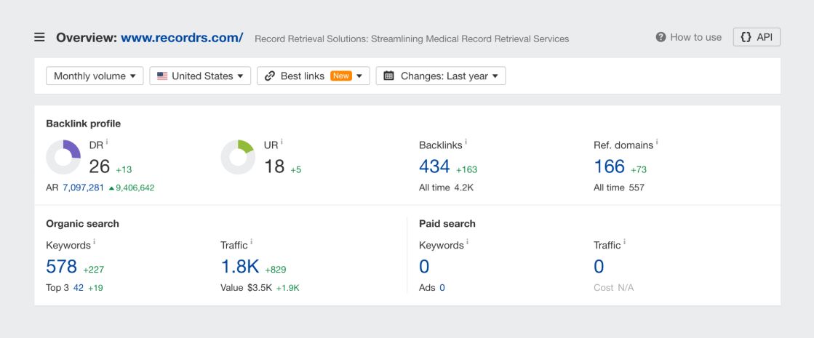Click the info icon next to Organic Traffic
The width and height of the screenshot is (814, 338).
(x=251, y=241)
